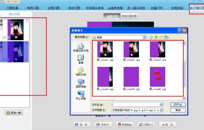This screenshot has width=204, height=130.
Task: Click the 图_conew1.jpg file name text
Action: (105, 60)
